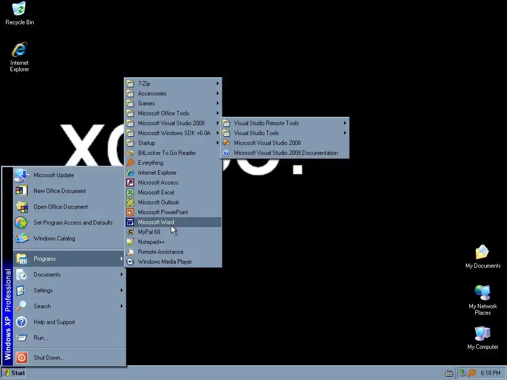
Task: Click the Windows Catalog icon
Action: pyautogui.click(x=21, y=238)
